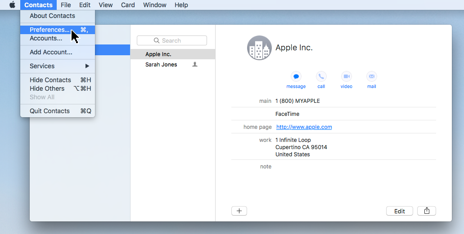Open the View menu
The height and width of the screenshot is (234, 464).
click(106, 5)
